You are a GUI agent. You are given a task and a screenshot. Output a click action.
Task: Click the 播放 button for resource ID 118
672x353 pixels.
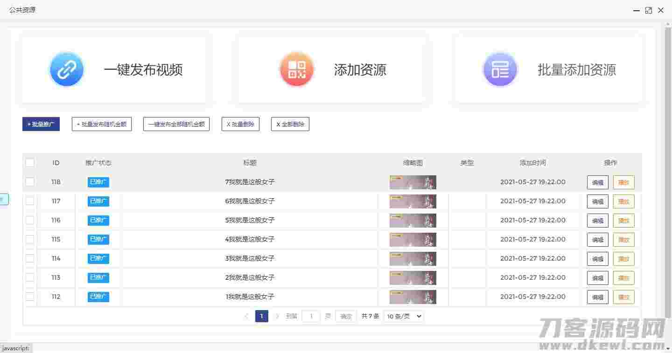623,182
